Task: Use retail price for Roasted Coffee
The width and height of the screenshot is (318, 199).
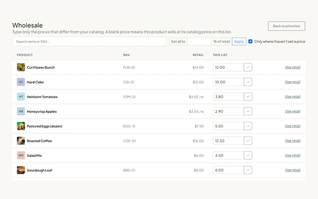Action: (293, 141)
